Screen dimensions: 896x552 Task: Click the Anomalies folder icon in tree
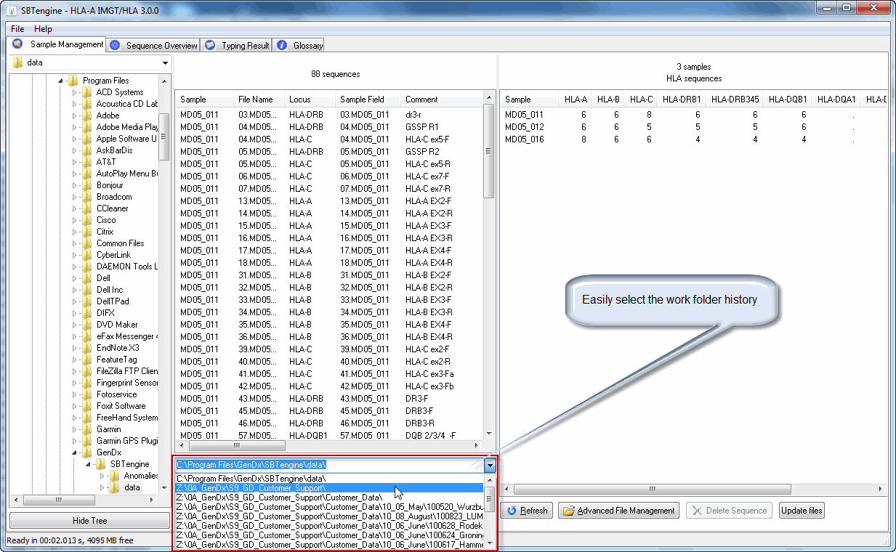pos(114,476)
